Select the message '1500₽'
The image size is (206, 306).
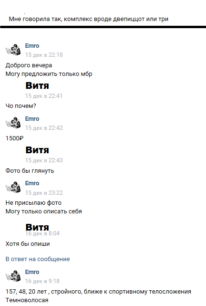(x=15, y=138)
